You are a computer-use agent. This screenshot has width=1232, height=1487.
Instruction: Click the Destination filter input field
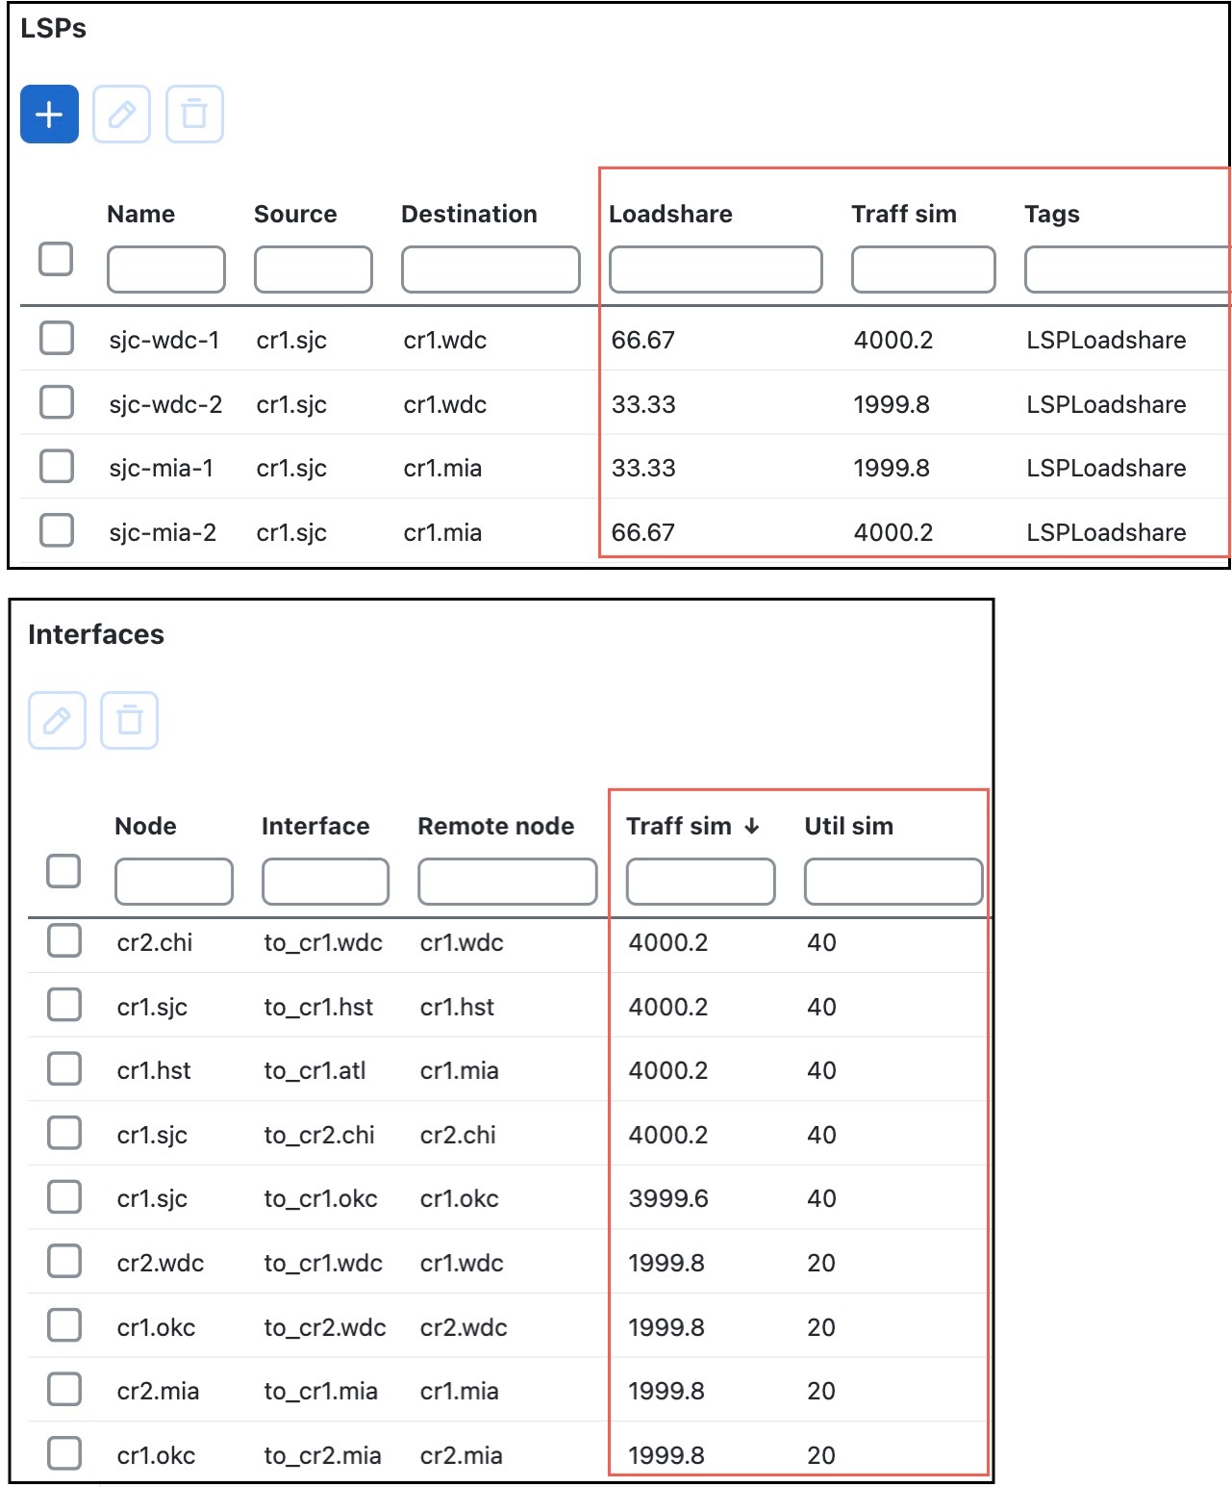pos(490,269)
